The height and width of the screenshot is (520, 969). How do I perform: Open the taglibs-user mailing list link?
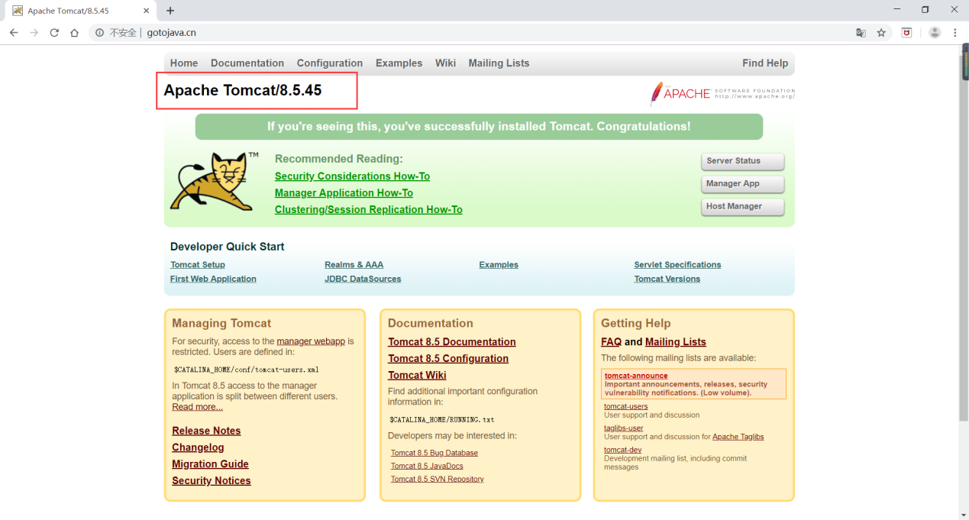point(623,428)
